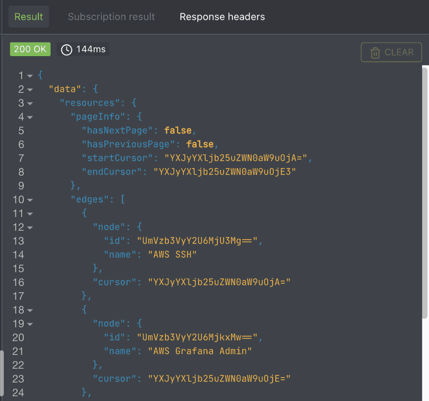Click the clock icon beside 144ms
Viewport: 429px width, 401px height.
(x=66, y=50)
